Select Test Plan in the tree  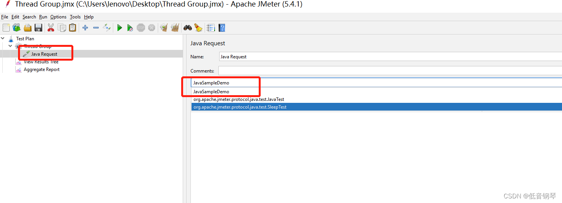[25, 39]
